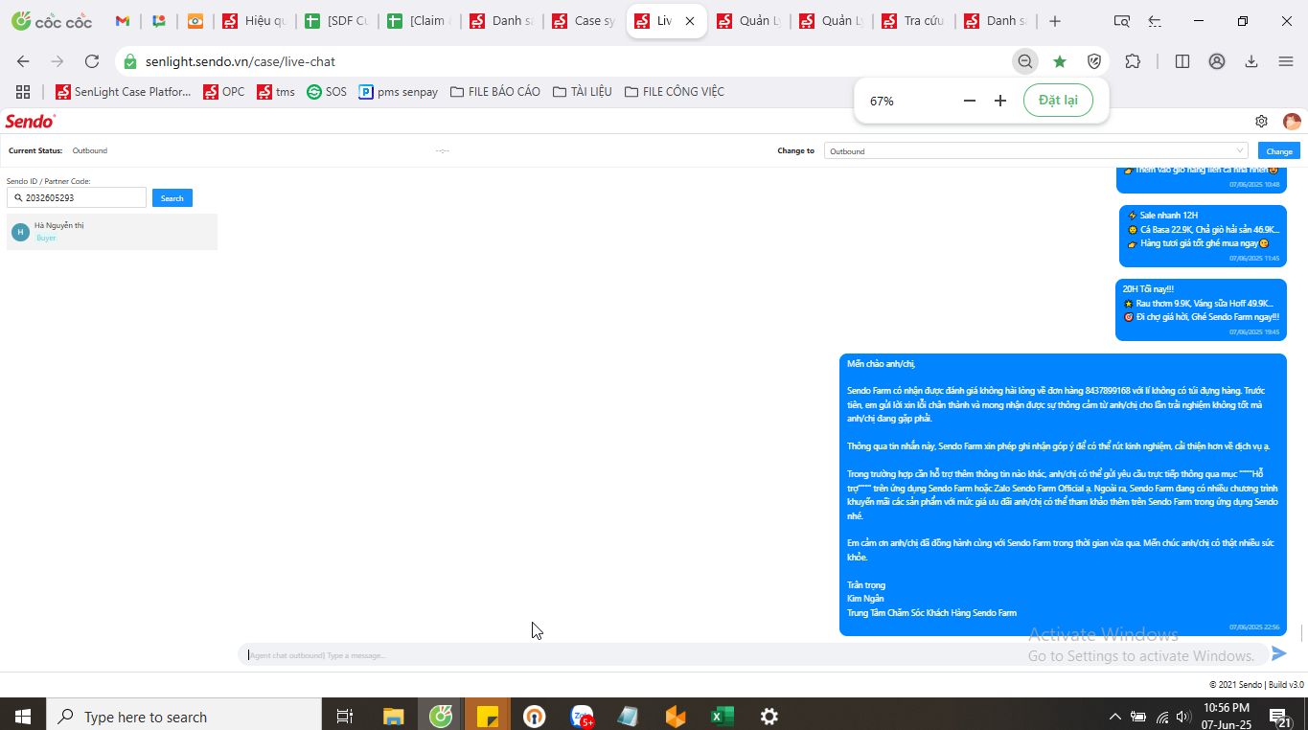The image size is (1308, 730).
Task: Open Excel from the taskbar
Action: 722,717
